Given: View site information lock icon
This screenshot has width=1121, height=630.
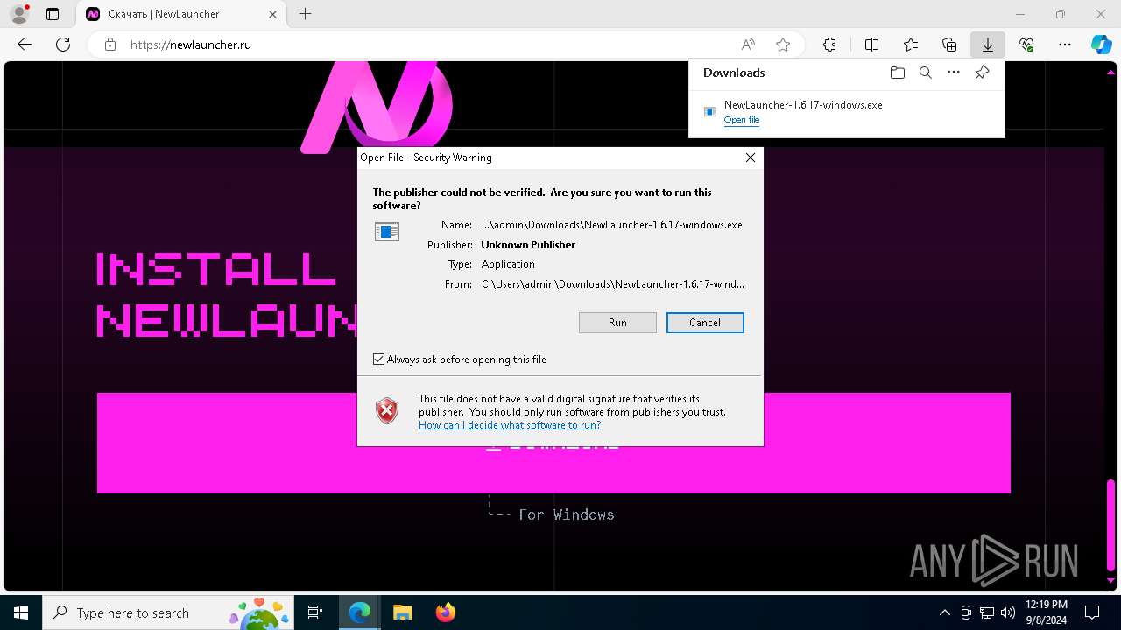Looking at the screenshot, I should coord(110,45).
